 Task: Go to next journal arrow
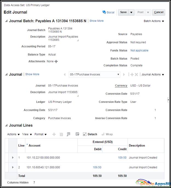124,75
